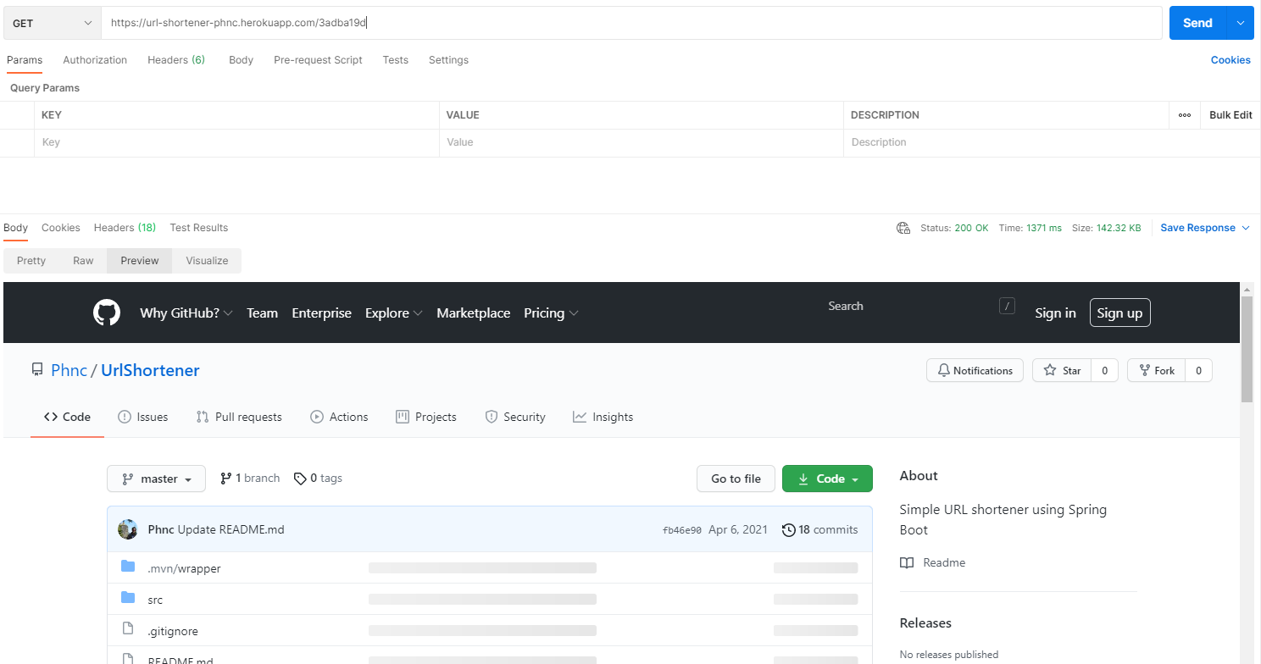The height and width of the screenshot is (664, 1261).
Task: Open the green Code download dropdown
Action: click(x=827, y=479)
